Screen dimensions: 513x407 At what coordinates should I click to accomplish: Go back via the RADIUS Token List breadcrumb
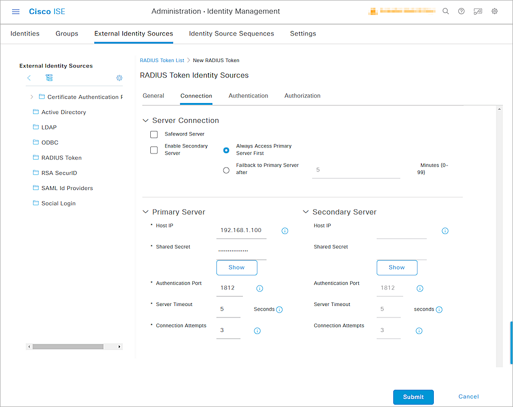[x=162, y=60]
